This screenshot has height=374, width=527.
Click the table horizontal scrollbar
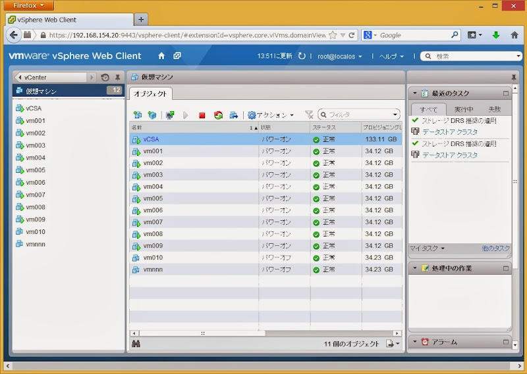point(202,333)
